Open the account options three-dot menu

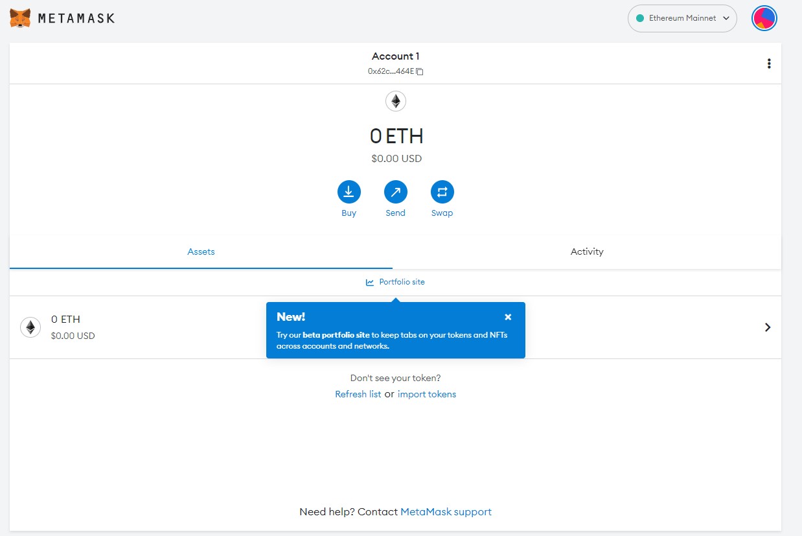(x=768, y=64)
